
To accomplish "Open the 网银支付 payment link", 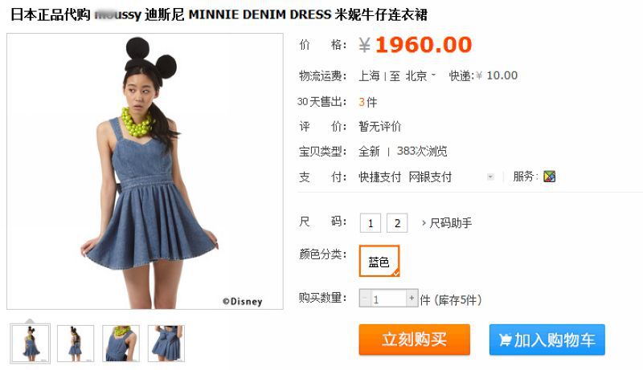I will [x=430, y=177].
